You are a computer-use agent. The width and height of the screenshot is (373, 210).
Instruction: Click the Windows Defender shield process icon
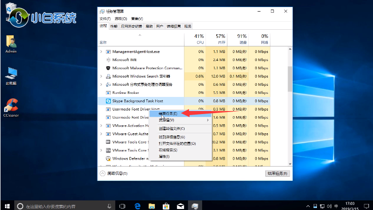(x=108, y=158)
